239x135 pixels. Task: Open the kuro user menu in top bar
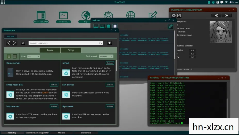(x=234, y=2)
